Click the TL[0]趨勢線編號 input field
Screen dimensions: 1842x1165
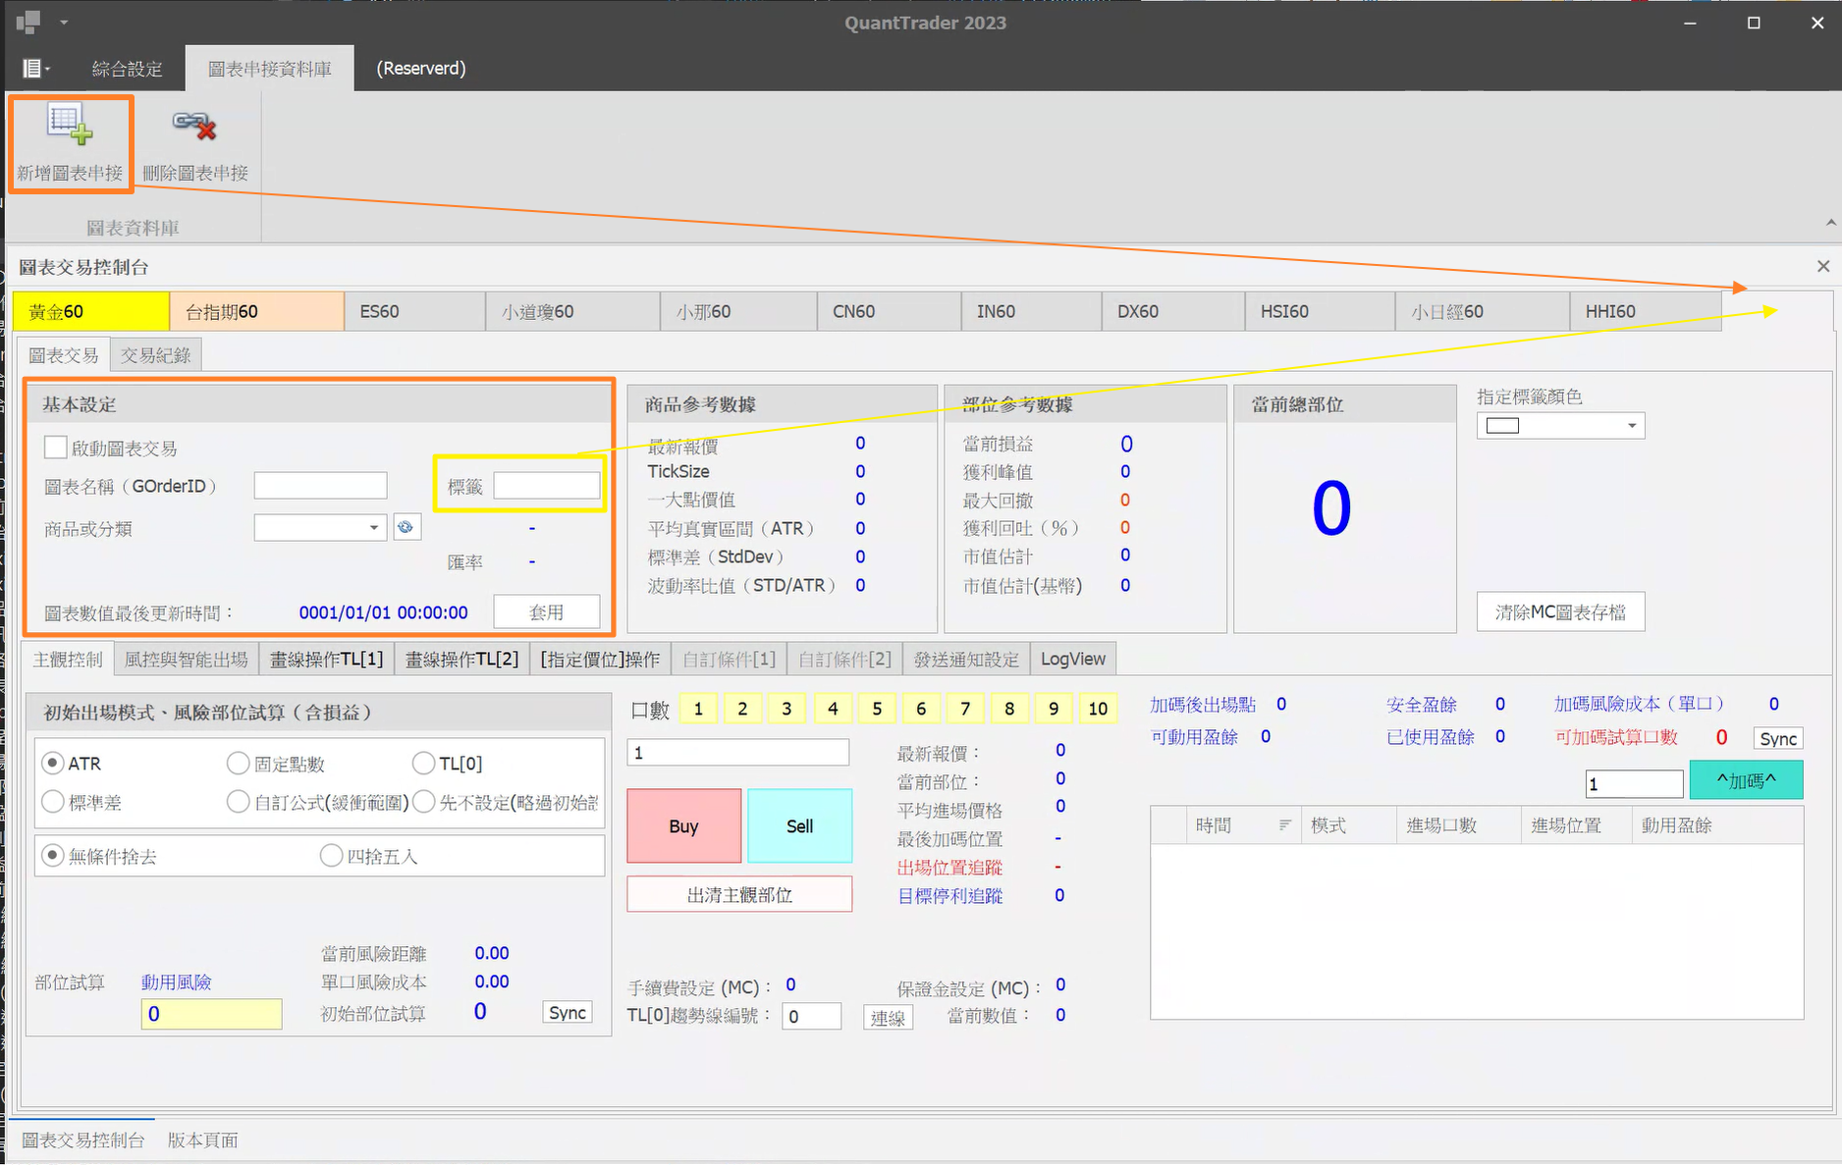click(x=812, y=1017)
